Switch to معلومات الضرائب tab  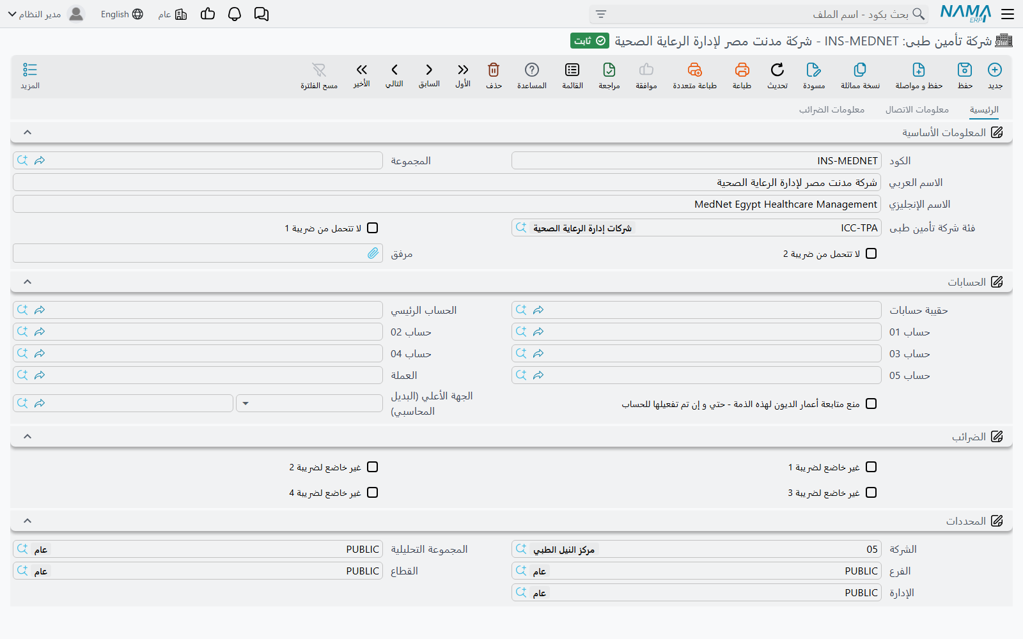coord(832,110)
